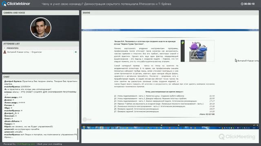Click the ClickWebinar logo
Viewport: 261px width, 146px height.
(16, 4)
